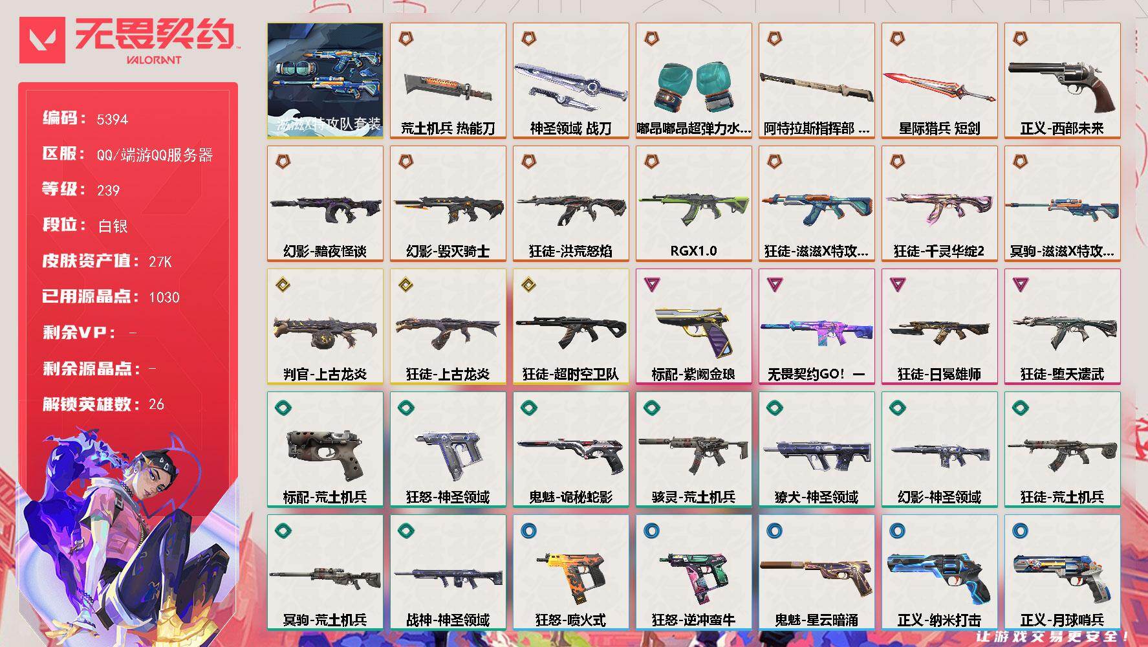Select the 幻影-黯夜怪谈 skin card

coord(325,204)
